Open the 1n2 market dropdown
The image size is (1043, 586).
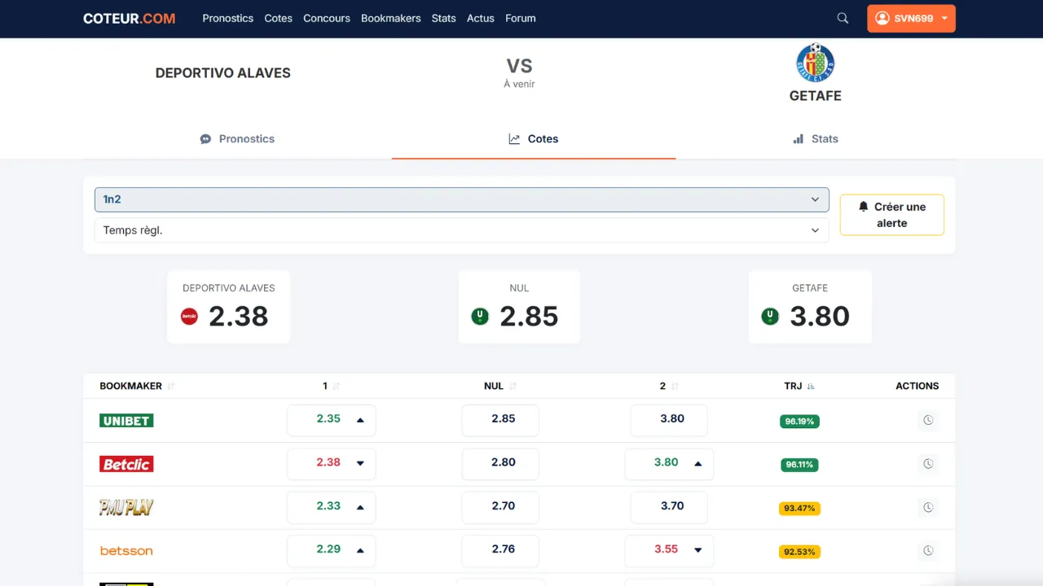coord(461,199)
